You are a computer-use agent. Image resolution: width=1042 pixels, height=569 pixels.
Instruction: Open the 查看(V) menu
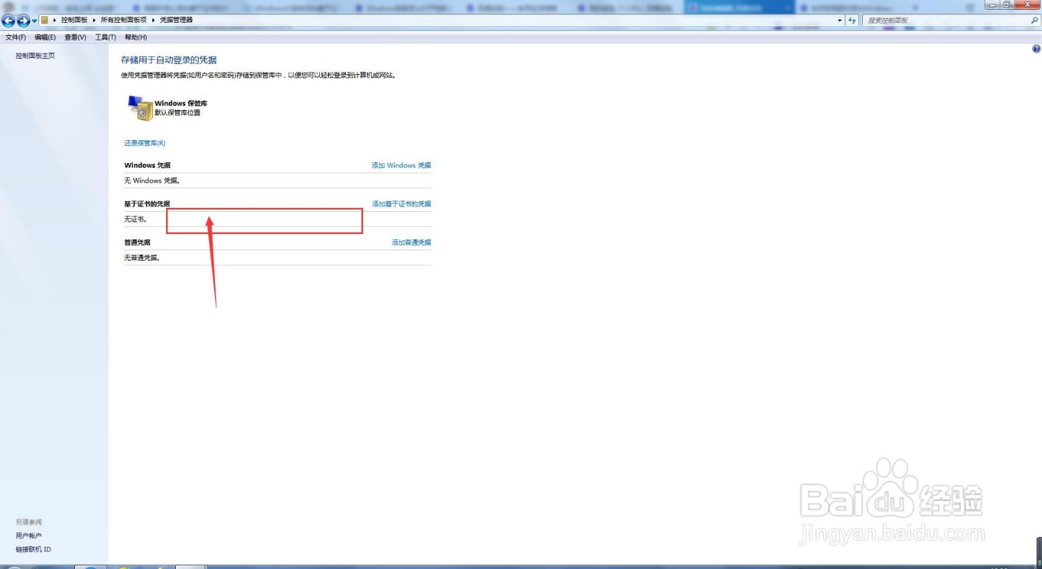[x=75, y=37]
